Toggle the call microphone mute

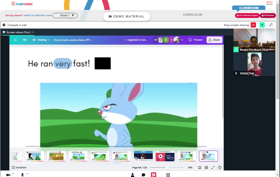click(22, 175)
